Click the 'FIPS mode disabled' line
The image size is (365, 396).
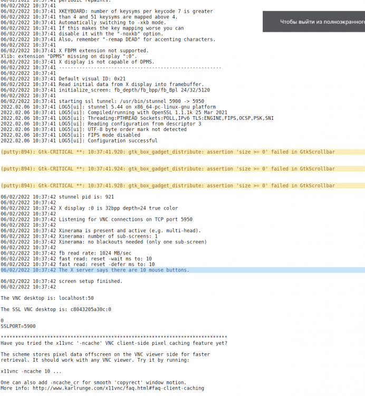tap(70, 135)
